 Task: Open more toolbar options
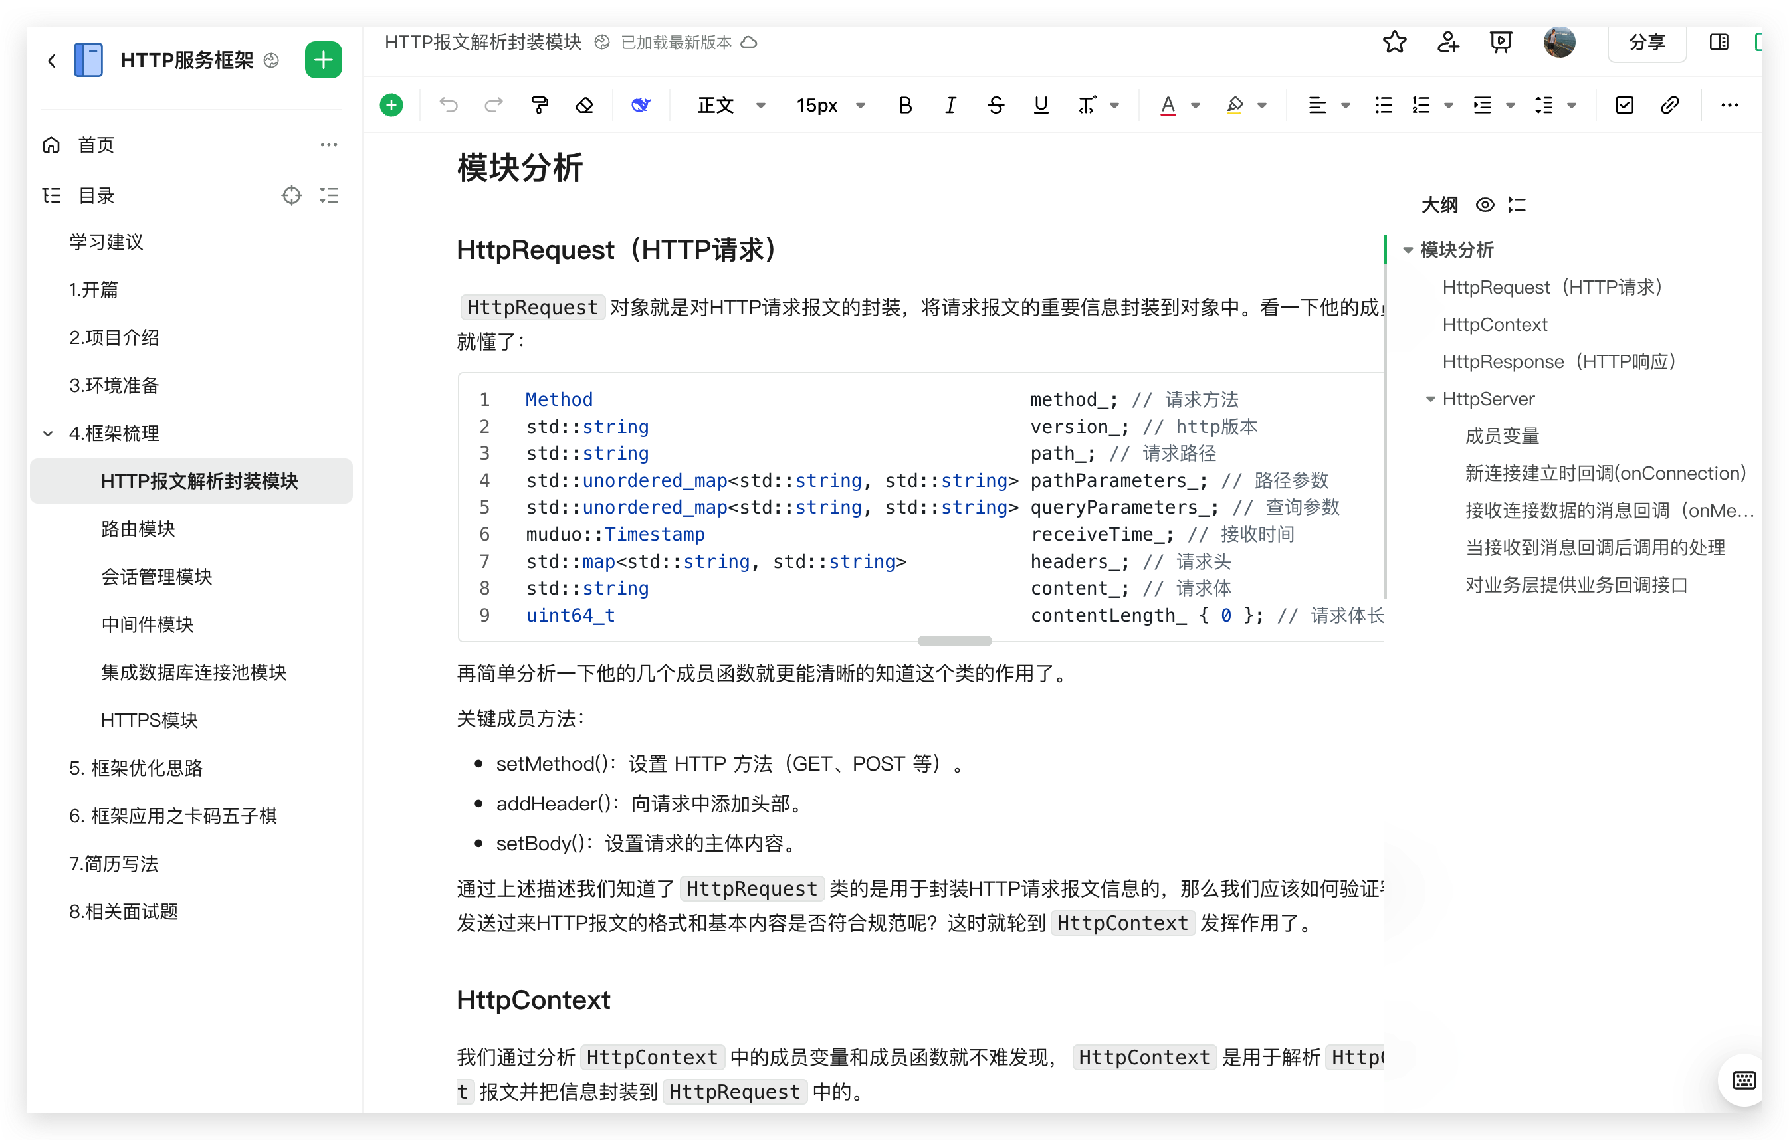pos(1730,106)
